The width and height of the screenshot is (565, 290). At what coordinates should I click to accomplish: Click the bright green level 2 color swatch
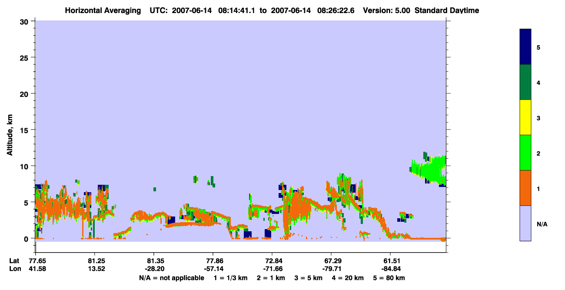point(525,153)
